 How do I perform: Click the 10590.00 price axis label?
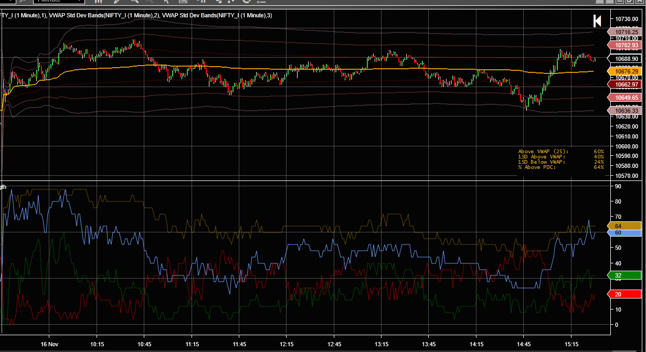coord(627,156)
